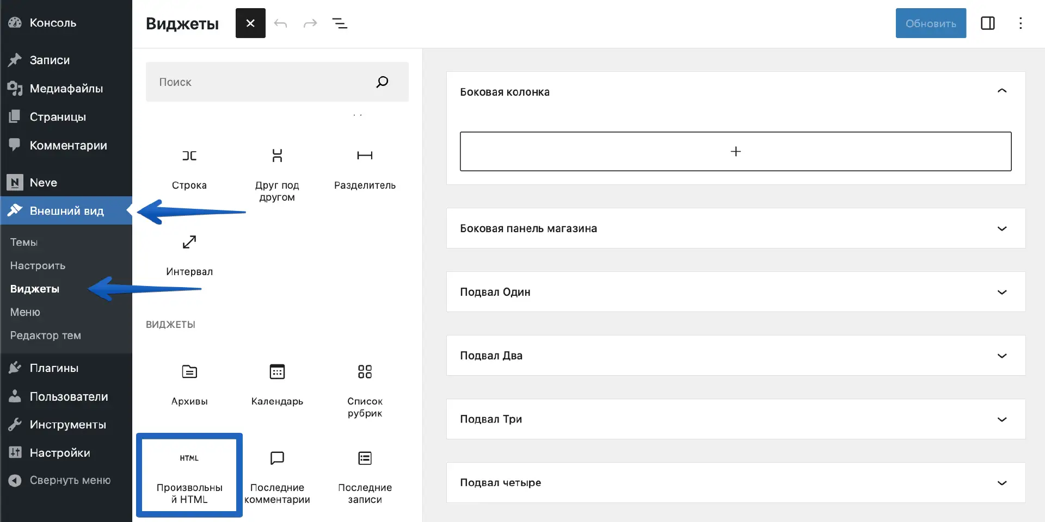Insert the Строка row block
The image size is (1045, 522).
point(189,169)
